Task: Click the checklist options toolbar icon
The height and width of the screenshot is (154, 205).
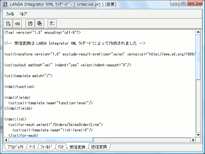Action: pyautogui.click(x=52, y=23)
